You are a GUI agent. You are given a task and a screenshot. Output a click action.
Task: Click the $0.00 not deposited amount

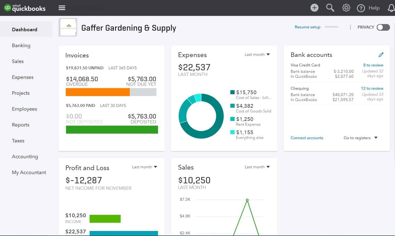coord(74,116)
